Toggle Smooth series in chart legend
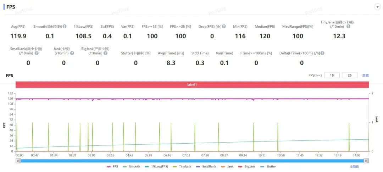Viewport: 383px width, 172px height. click(x=132, y=167)
